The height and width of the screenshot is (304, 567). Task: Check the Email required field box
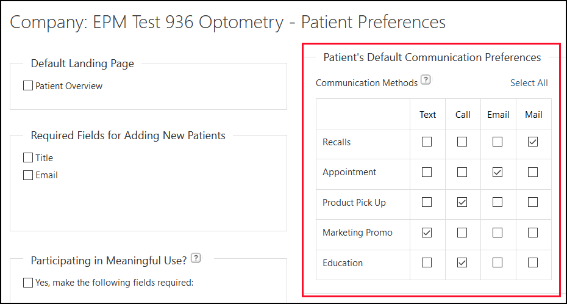pyautogui.click(x=28, y=175)
